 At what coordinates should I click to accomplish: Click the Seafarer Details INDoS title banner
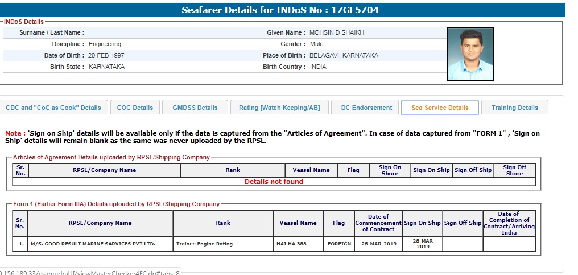[x=280, y=10]
